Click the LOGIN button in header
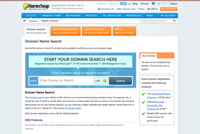 [x=123, y=4]
